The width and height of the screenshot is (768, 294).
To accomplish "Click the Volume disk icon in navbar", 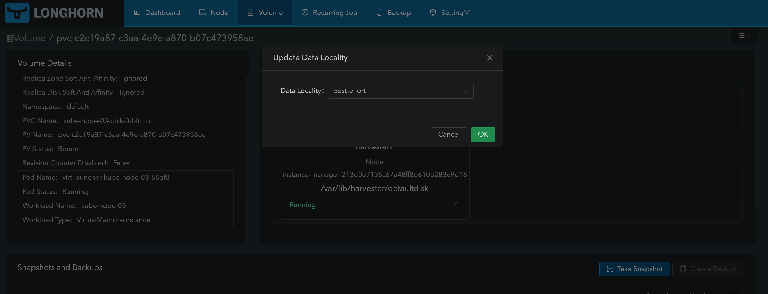I will click(x=250, y=13).
